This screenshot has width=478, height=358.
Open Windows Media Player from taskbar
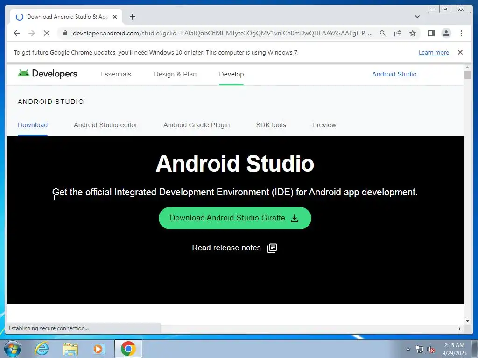coord(99,349)
